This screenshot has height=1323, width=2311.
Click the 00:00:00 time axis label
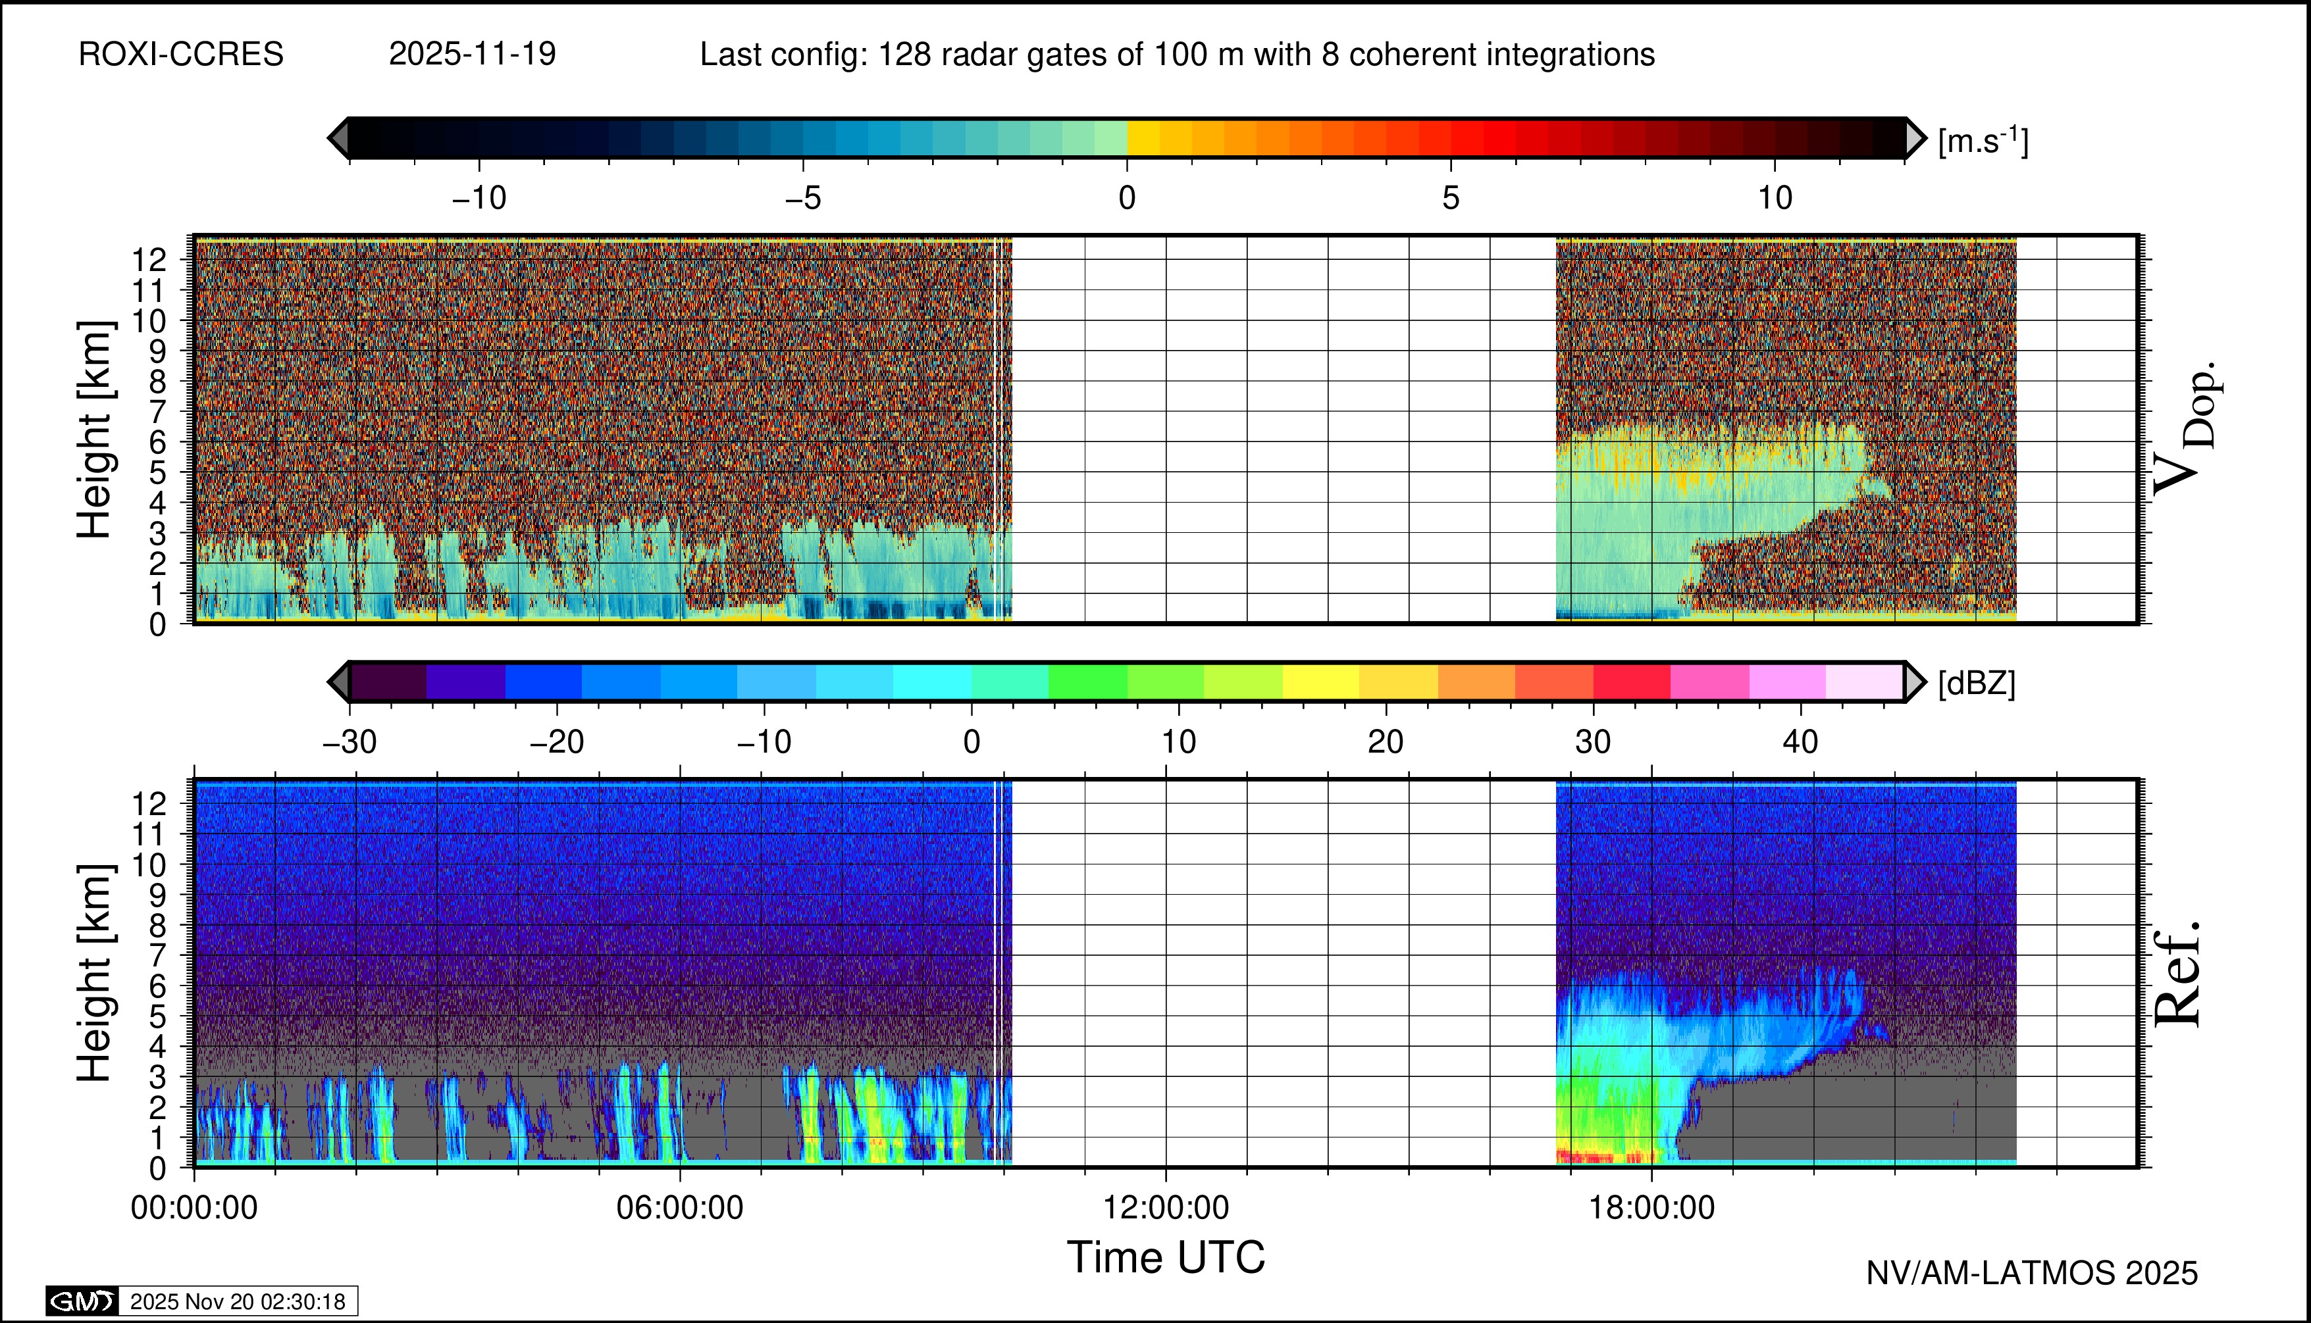[194, 1208]
